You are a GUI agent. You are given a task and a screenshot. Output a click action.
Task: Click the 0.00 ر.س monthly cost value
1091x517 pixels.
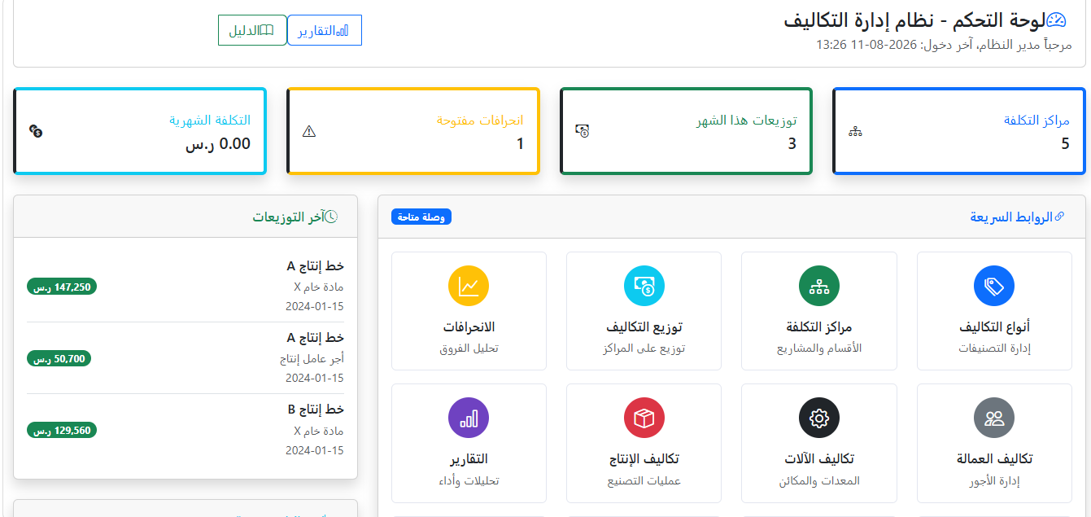pyautogui.click(x=218, y=144)
